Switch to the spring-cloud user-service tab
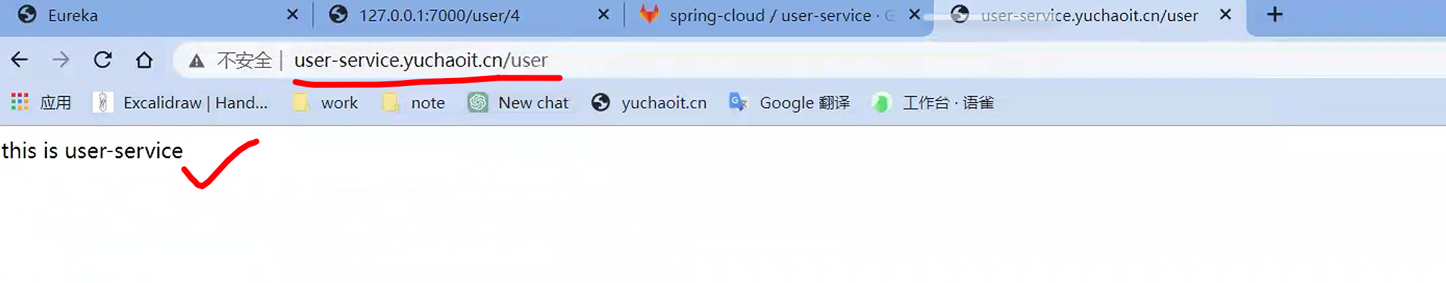This screenshot has width=1446, height=283. pyautogui.click(x=769, y=15)
